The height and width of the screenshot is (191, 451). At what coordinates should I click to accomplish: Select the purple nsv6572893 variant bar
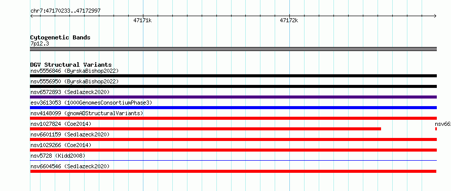click(x=233, y=97)
